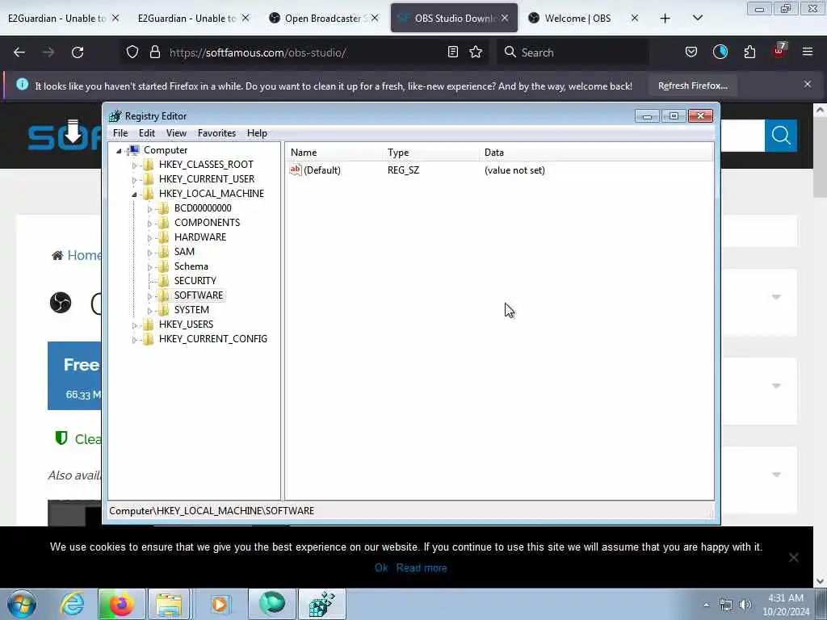Bookmark this page with the star
The height and width of the screenshot is (620, 827).
click(476, 52)
